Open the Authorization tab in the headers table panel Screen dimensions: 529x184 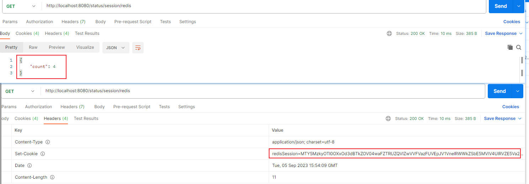(38, 107)
